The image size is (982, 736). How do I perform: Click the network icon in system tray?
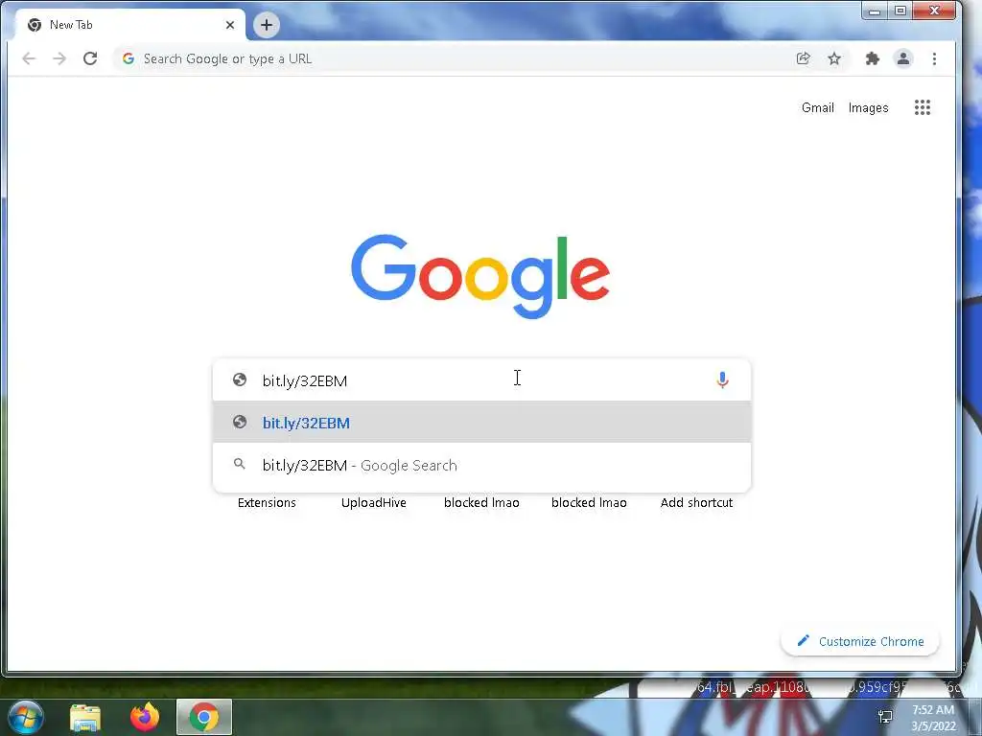tap(885, 717)
